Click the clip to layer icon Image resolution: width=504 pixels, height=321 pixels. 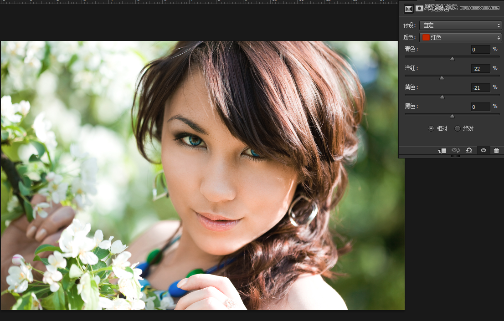442,150
